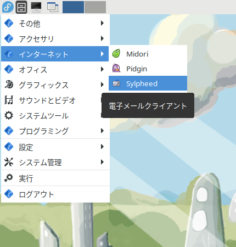236x247 pixels.
Task: Select the インターネット menu category
Action: 55,54
